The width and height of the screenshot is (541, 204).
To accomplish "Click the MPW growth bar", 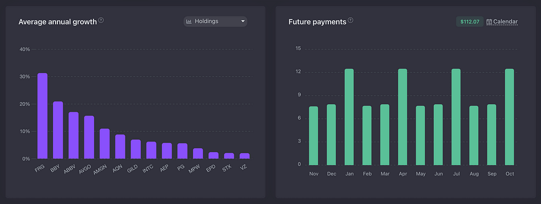I will click(197, 154).
